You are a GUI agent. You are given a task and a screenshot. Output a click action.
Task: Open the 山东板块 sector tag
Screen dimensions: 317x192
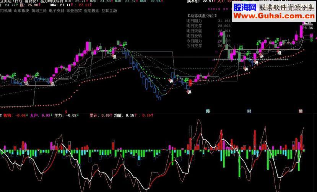click(21, 11)
